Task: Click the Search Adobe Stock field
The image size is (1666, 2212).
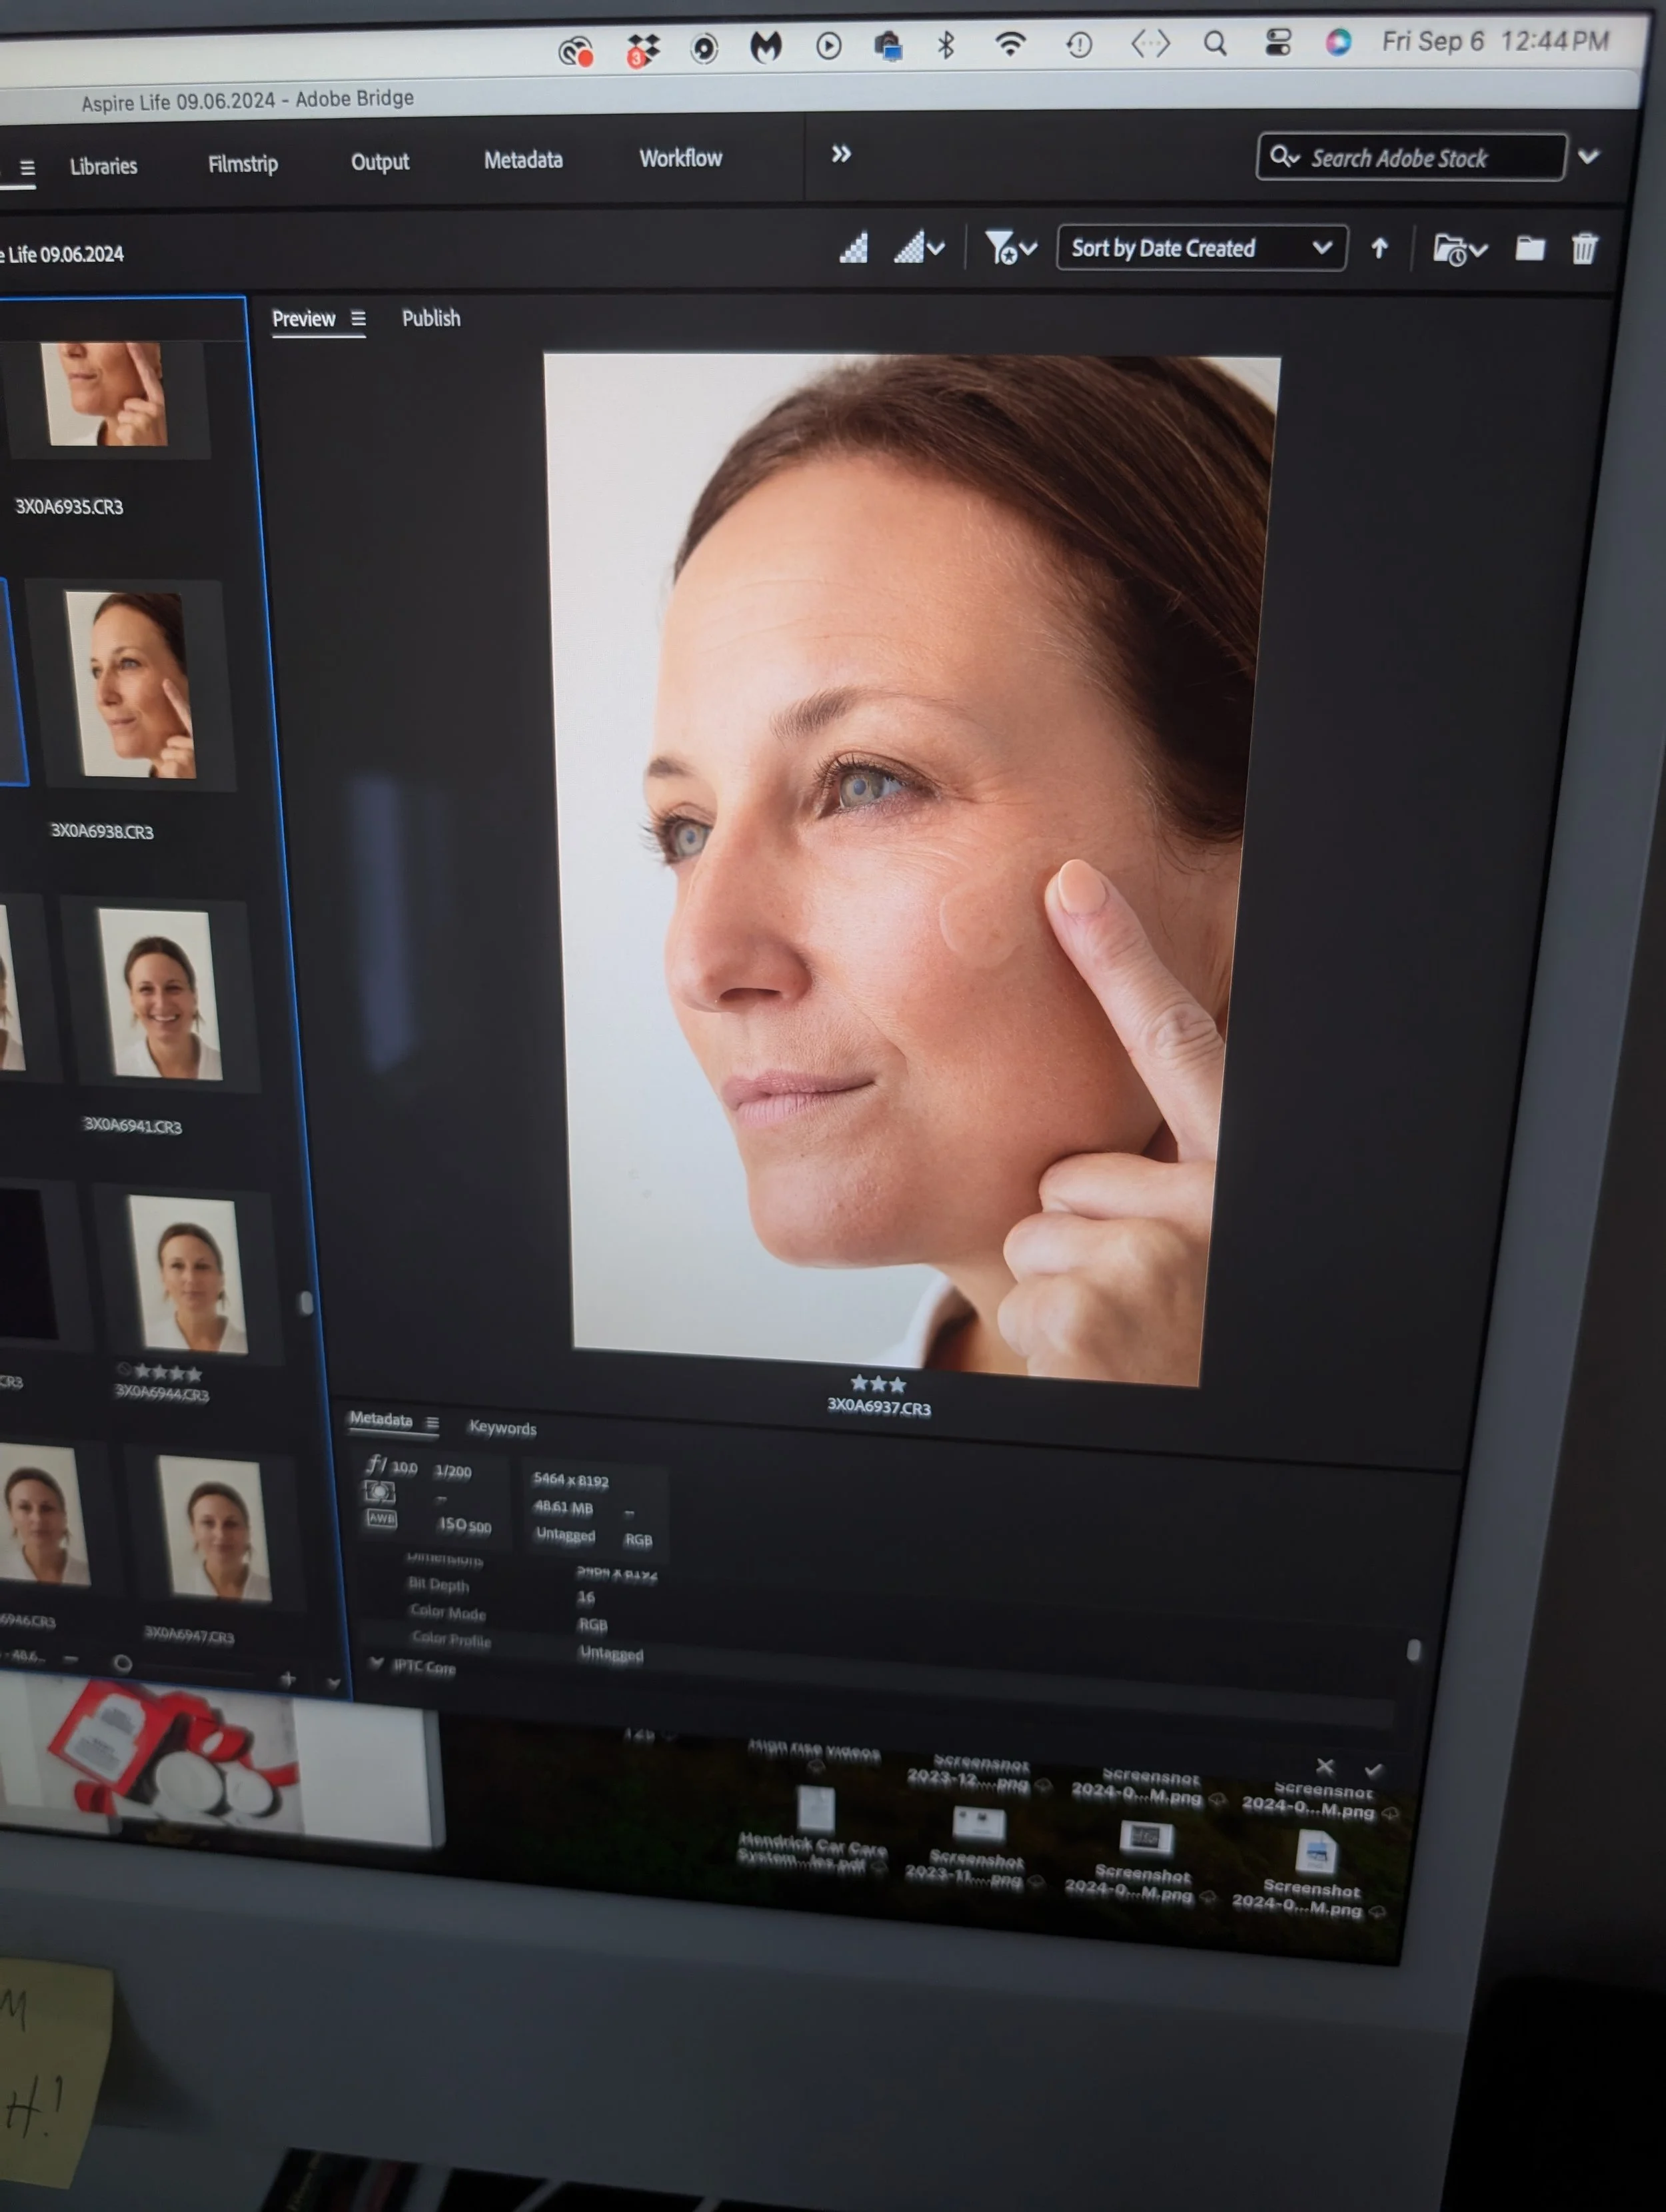Action: click(1410, 158)
